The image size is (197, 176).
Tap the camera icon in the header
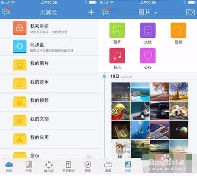click(x=190, y=12)
